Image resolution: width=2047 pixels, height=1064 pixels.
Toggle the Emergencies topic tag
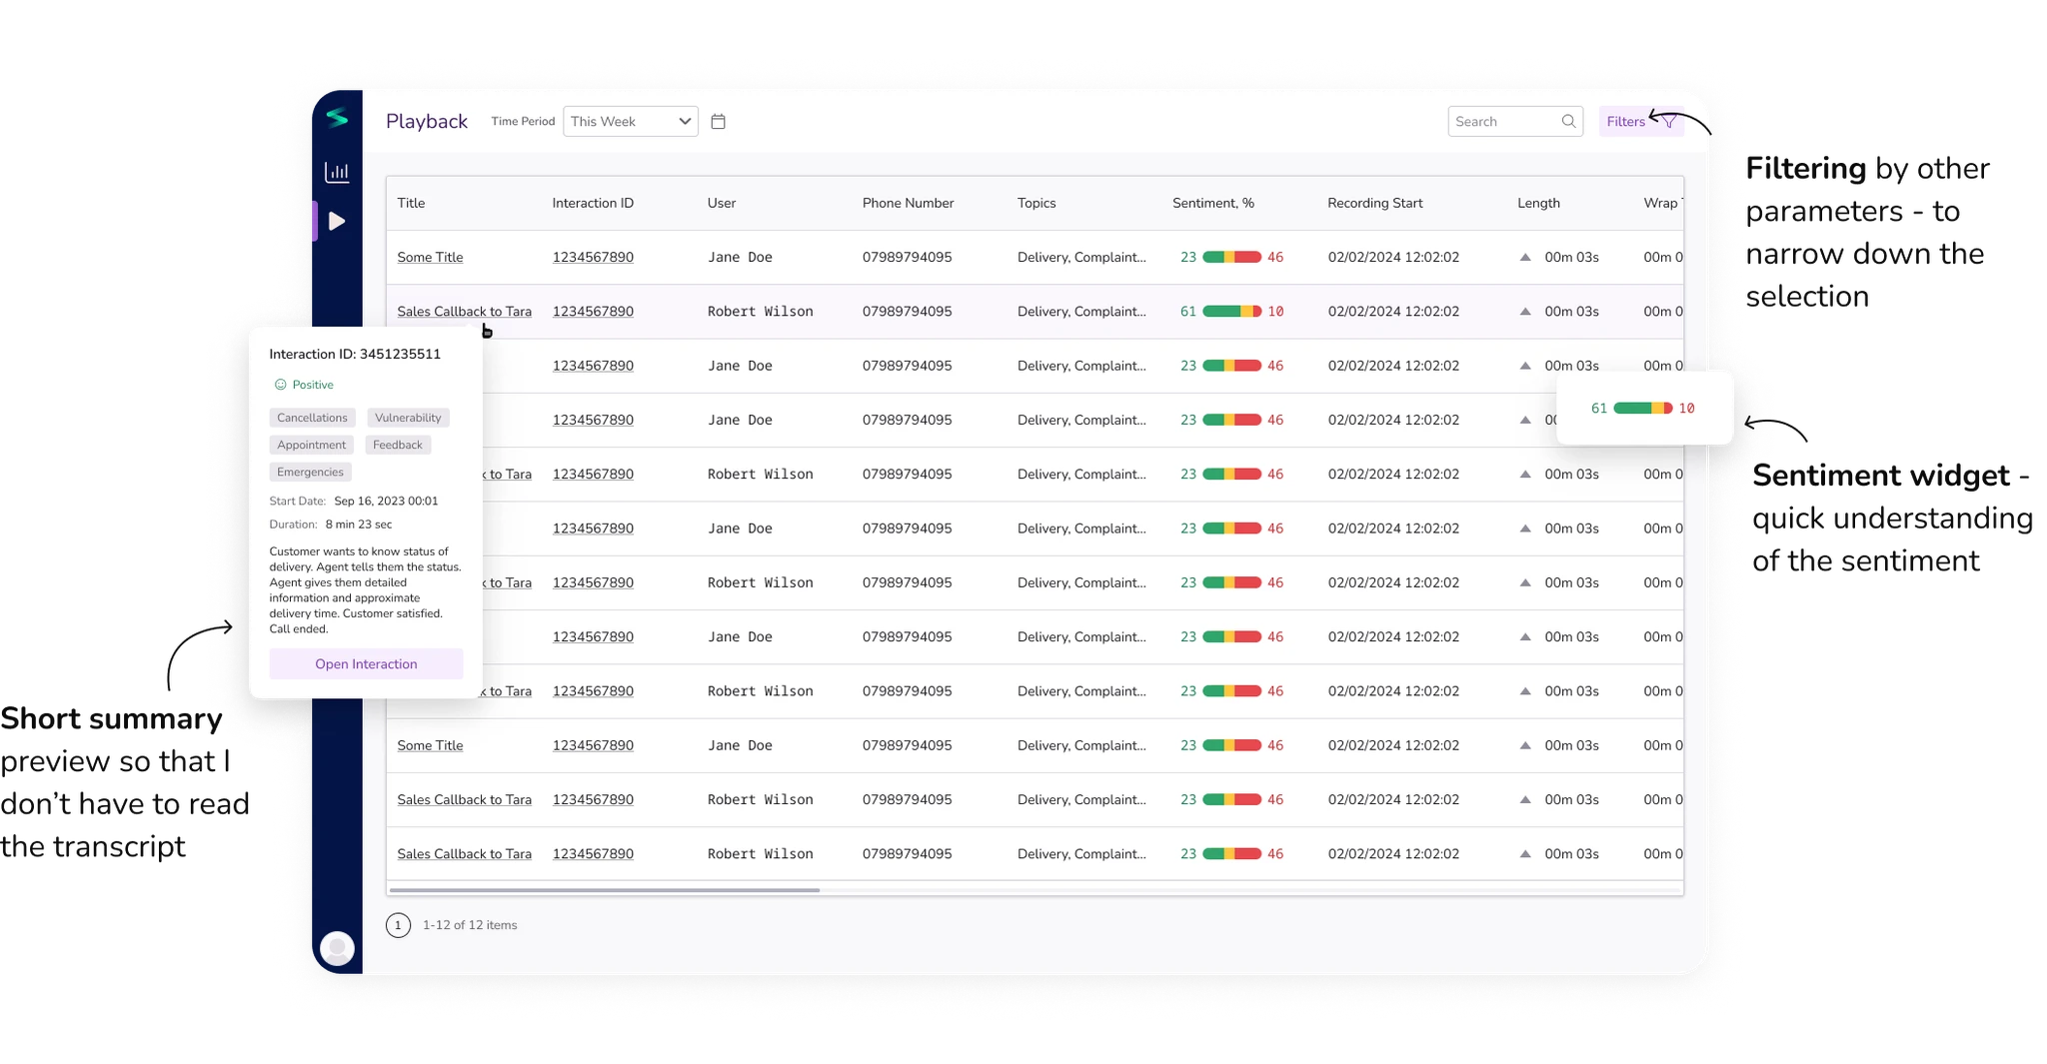click(x=310, y=472)
